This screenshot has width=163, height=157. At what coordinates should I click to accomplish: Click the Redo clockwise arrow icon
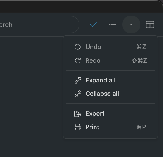click(x=78, y=60)
